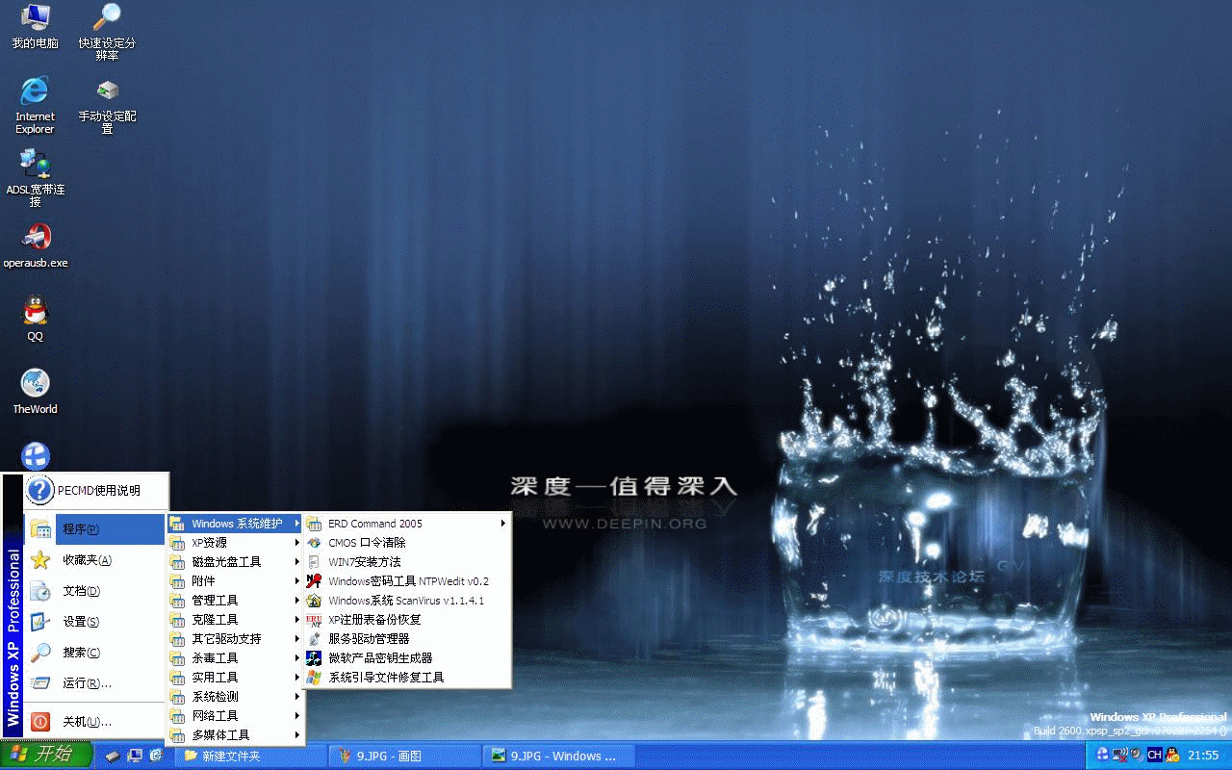Click the 开始 Start button
This screenshot has height=770, width=1232.
coord(45,755)
